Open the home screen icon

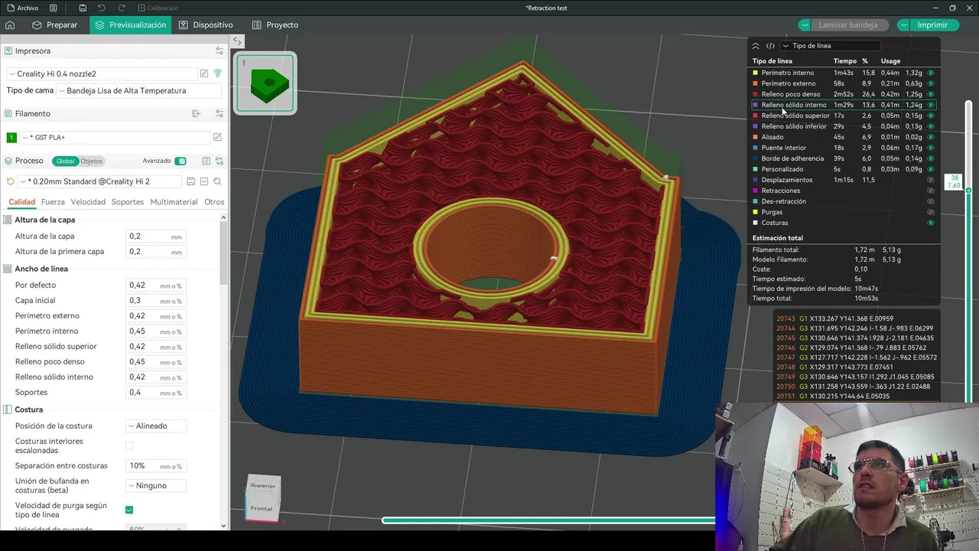10,24
